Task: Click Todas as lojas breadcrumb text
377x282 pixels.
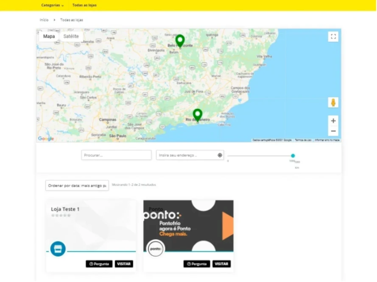Action: tap(72, 20)
